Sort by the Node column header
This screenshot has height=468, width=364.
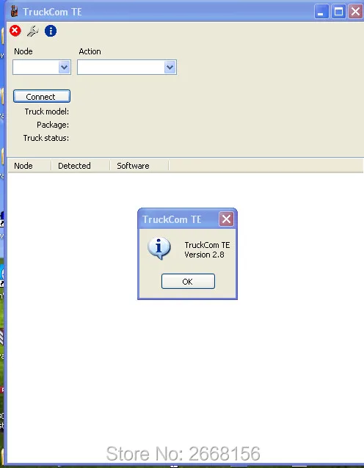click(x=29, y=166)
